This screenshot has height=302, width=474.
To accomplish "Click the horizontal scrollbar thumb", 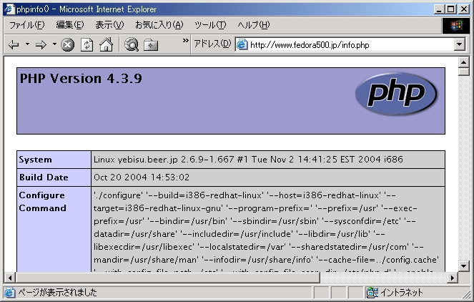I will [167, 278].
